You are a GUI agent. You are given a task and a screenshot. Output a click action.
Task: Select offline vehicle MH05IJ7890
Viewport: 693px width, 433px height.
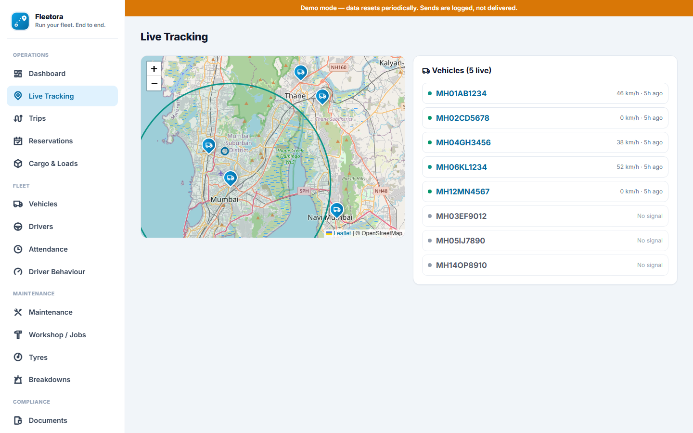[x=545, y=241]
